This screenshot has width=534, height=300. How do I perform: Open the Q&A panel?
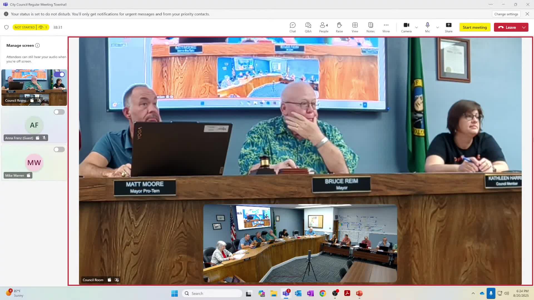pos(308,27)
